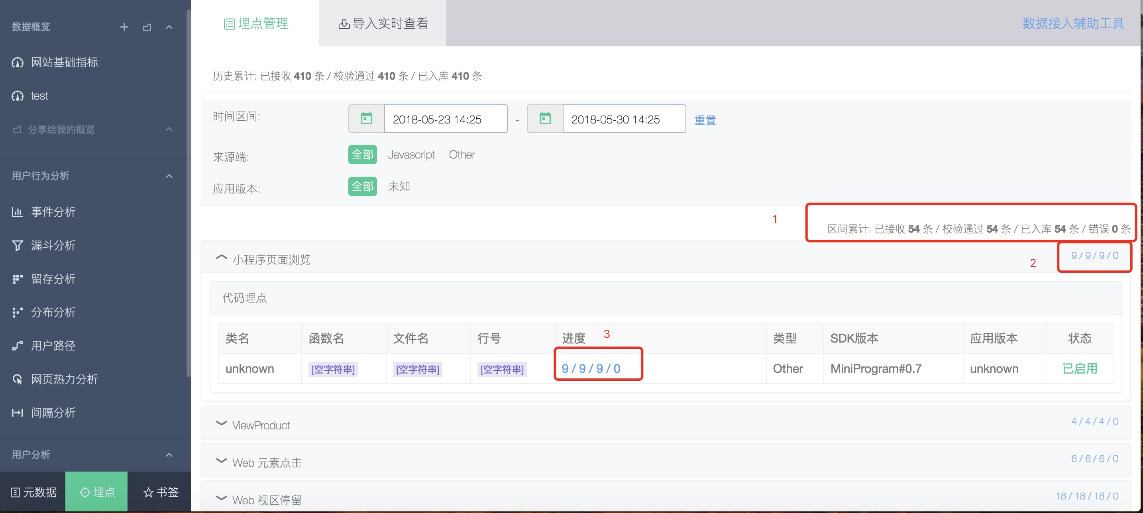Image resolution: width=1143 pixels, height=513 pixels.
Task: Click the start date input field
Action: click(x=445, y=119)
